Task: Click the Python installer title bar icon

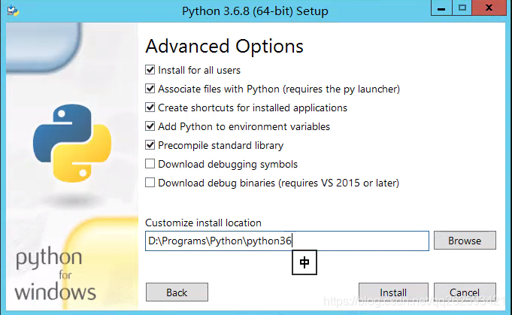Action: coord(13,11)
